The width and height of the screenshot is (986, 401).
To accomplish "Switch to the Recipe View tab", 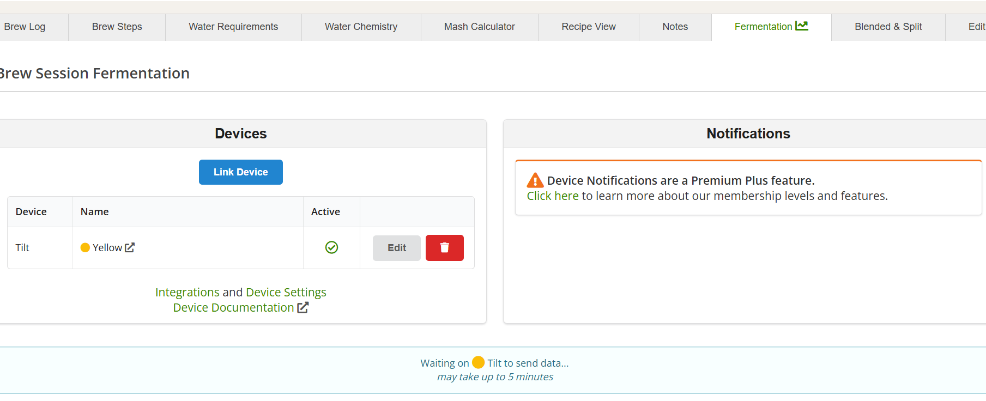I will point(588,27).
